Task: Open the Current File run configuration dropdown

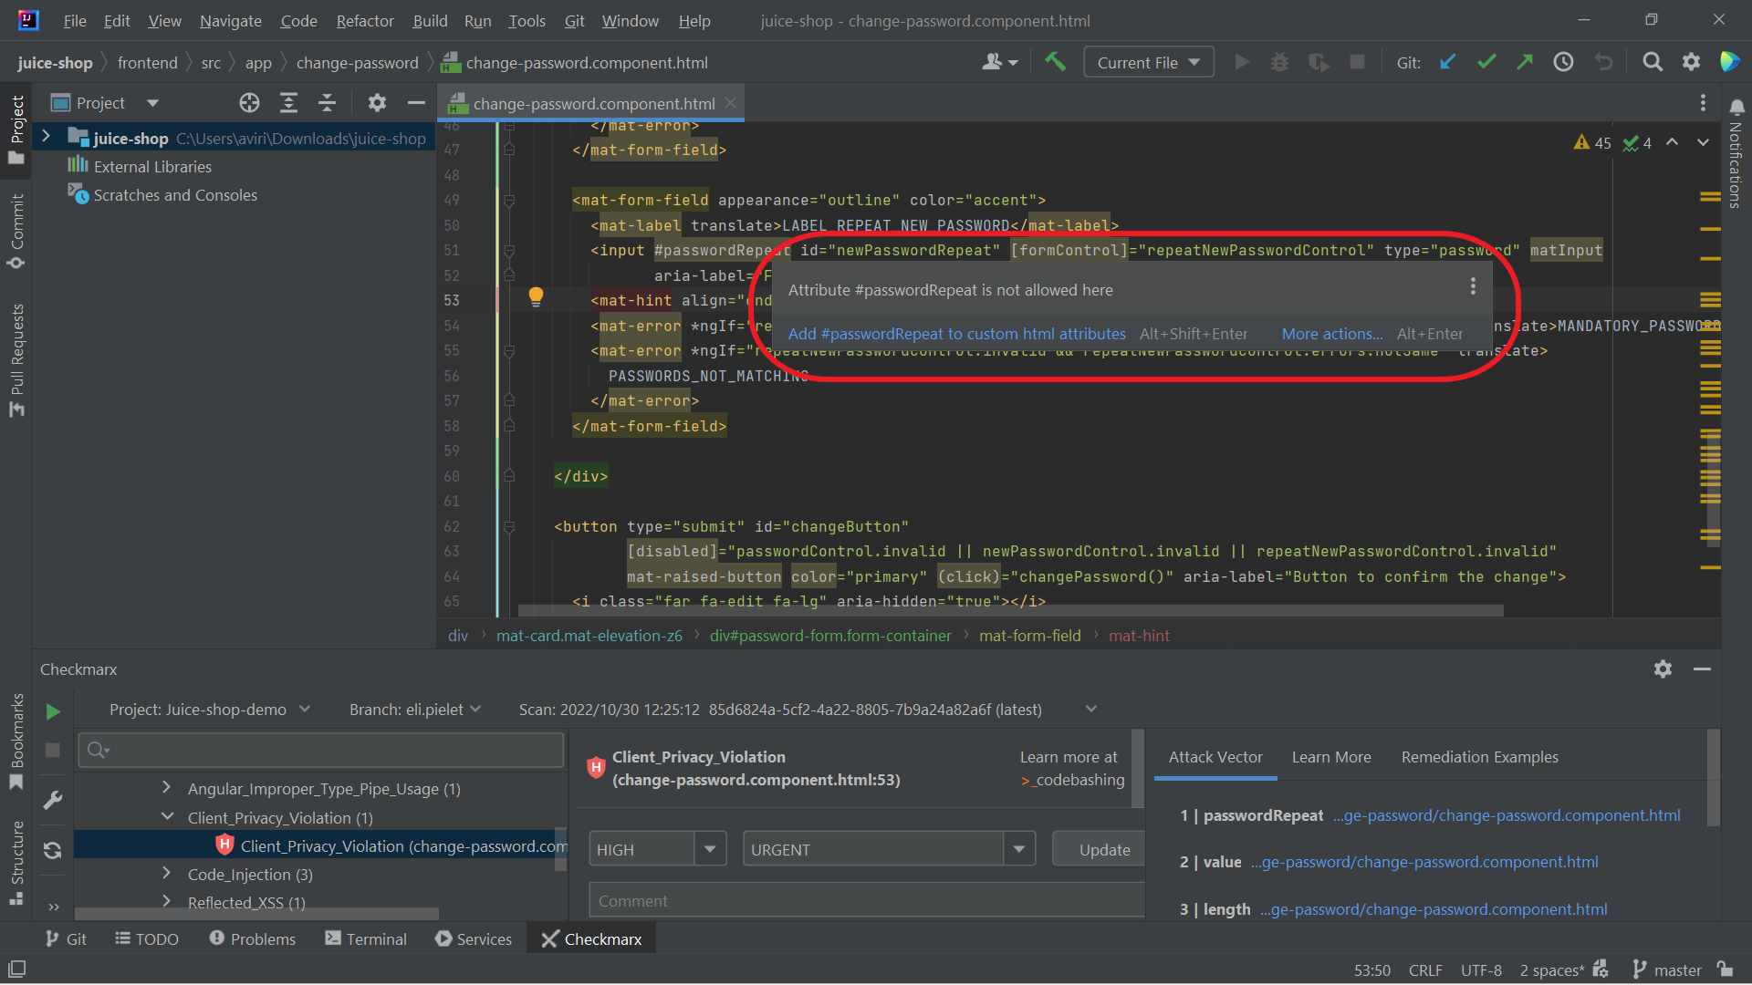Action: click(x=1148, y=62)
